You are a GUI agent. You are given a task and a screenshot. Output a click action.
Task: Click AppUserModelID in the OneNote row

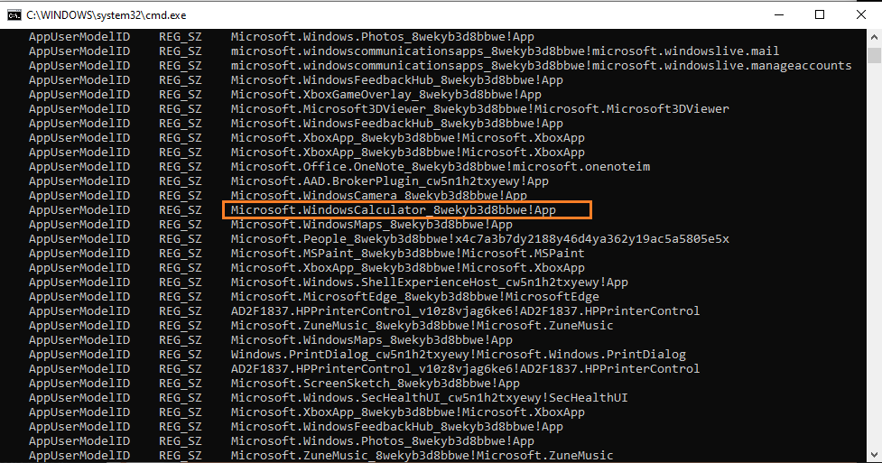(x=79, y=167)
